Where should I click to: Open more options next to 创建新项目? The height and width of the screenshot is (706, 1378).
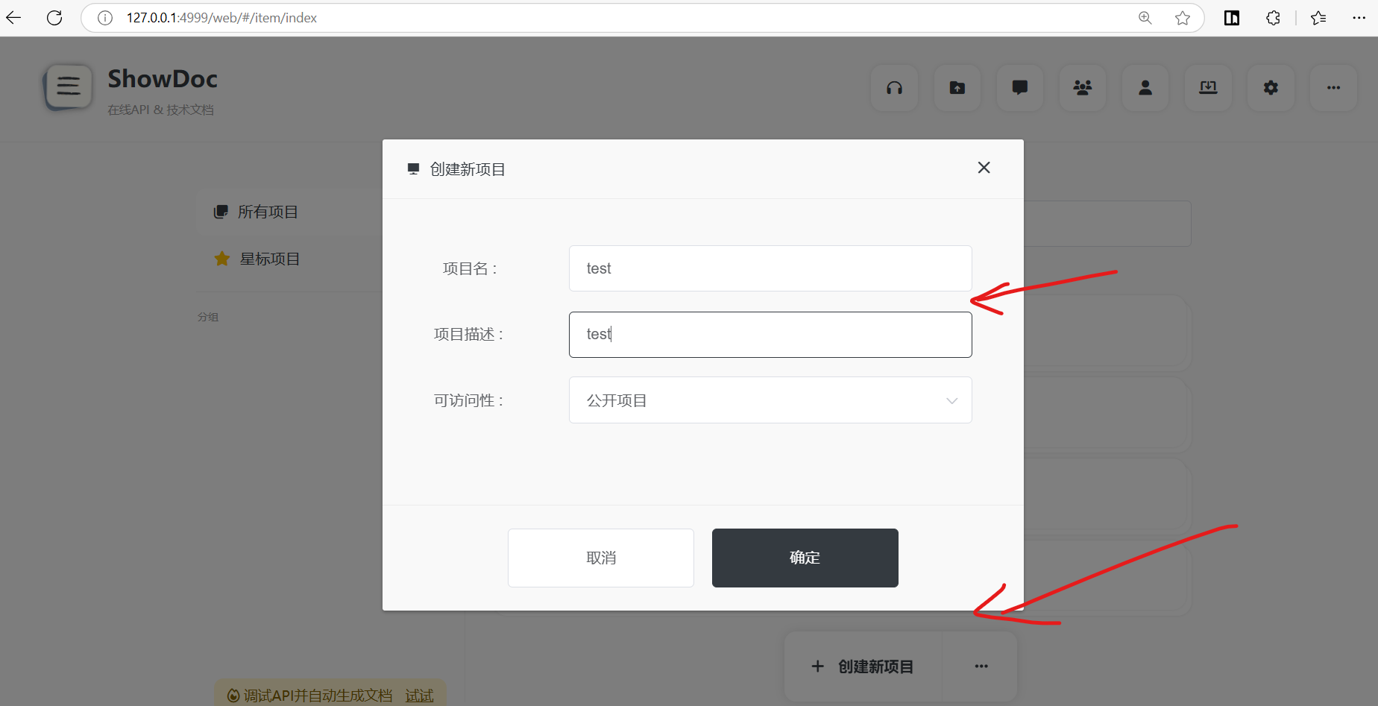point(981,666)
